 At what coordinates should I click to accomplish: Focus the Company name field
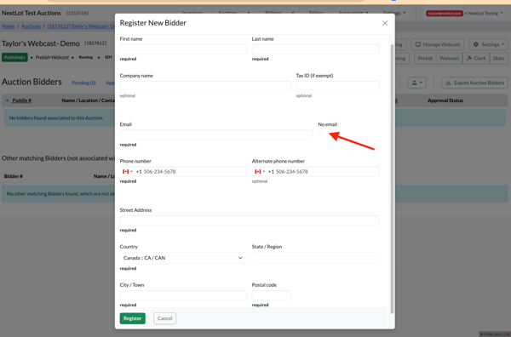[x=205, y=86]
